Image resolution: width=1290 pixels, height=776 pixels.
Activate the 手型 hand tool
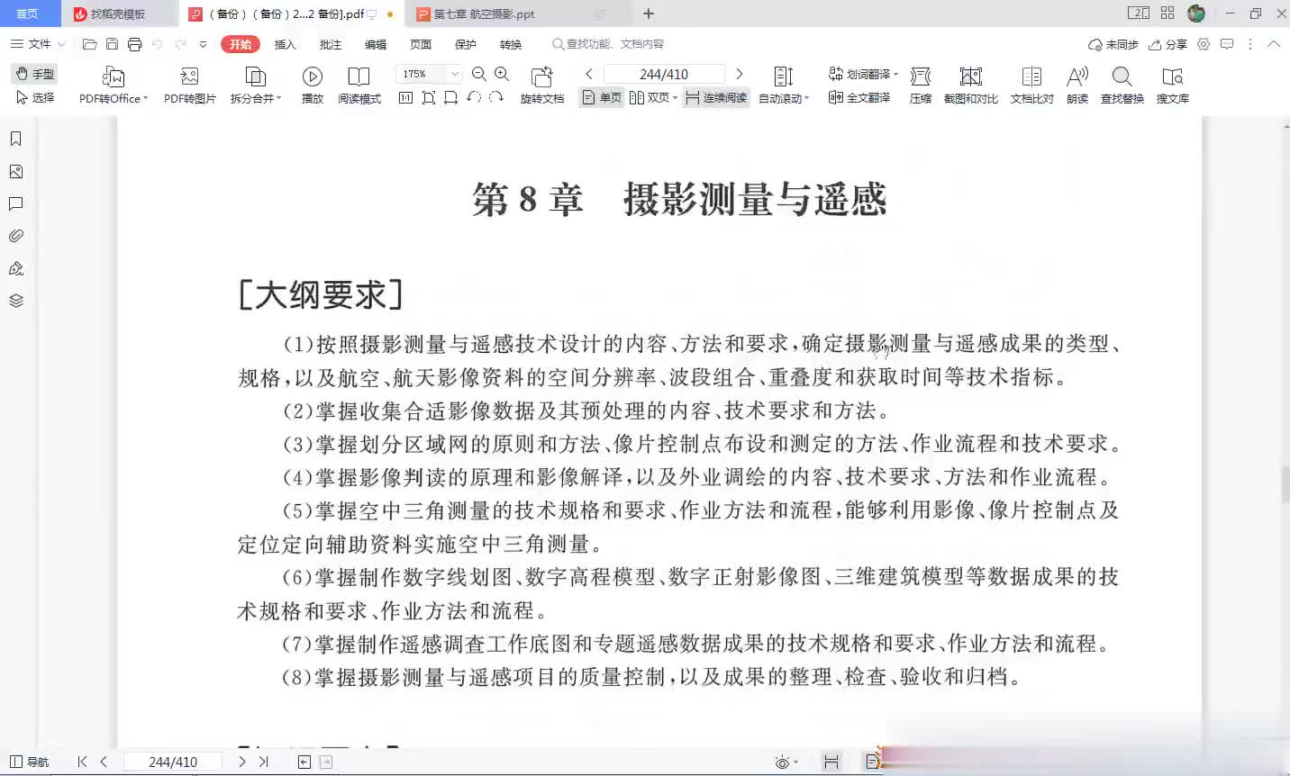pos(35,74)
